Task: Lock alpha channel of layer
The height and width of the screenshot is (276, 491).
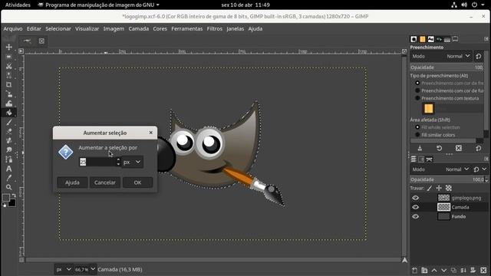Action: (x=449, y=188)
